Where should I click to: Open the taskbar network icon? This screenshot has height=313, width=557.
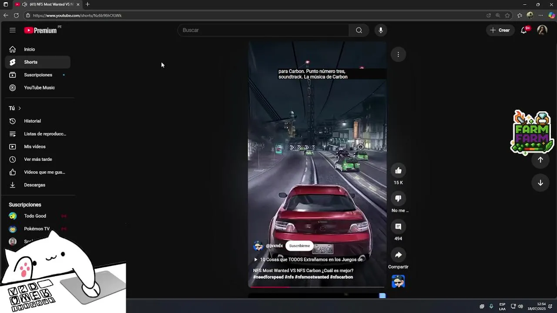coord(513,306)
